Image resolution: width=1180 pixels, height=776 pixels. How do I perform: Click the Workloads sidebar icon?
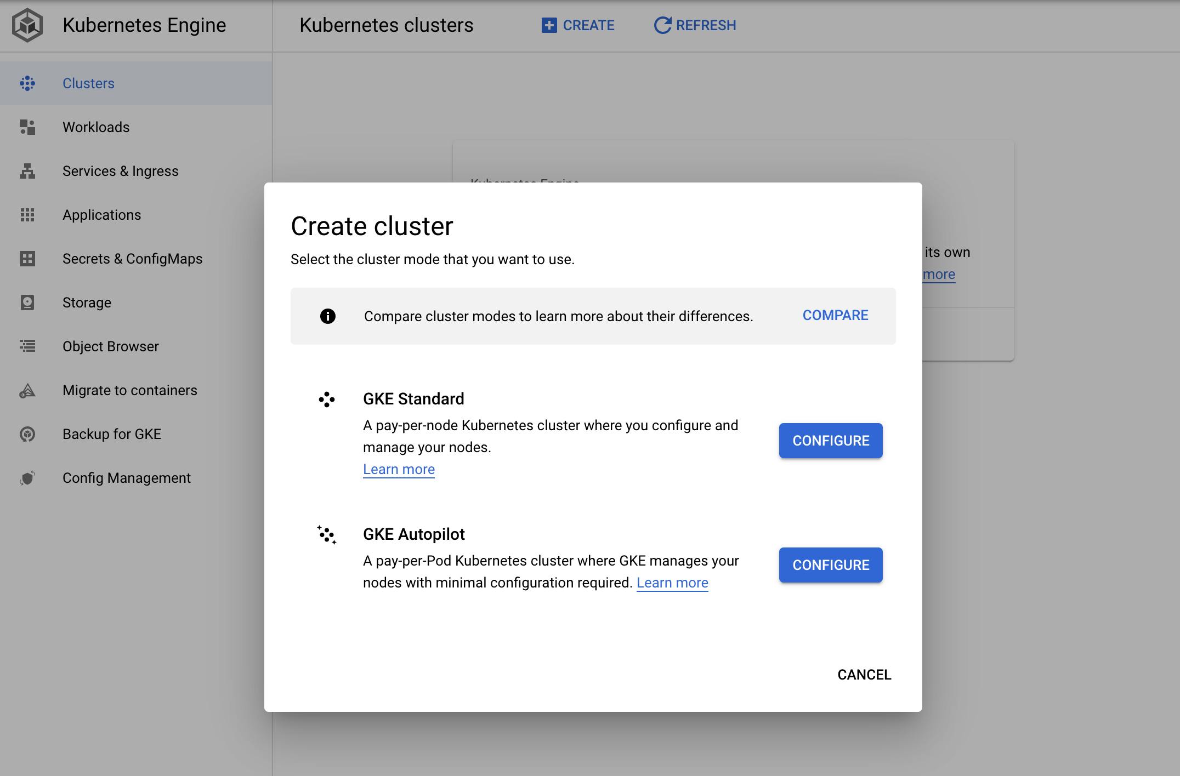(27, 127)
